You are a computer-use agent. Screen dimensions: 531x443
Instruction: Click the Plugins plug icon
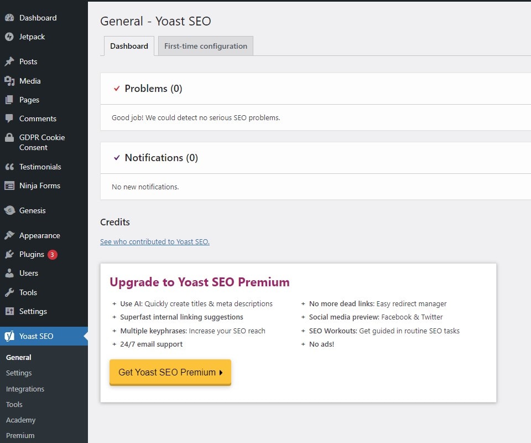(x=9, y=254)
